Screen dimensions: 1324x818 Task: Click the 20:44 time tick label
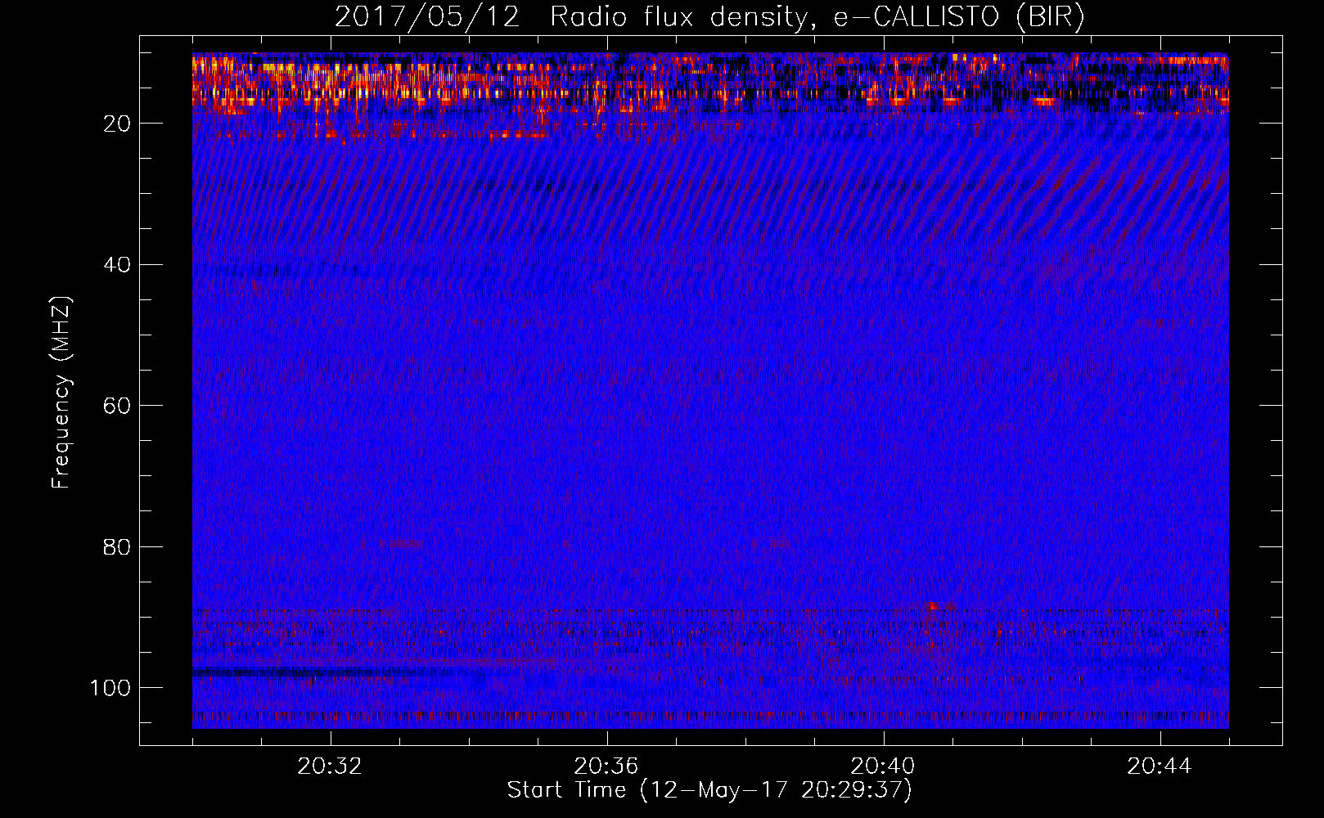[x=1160, y=766]
